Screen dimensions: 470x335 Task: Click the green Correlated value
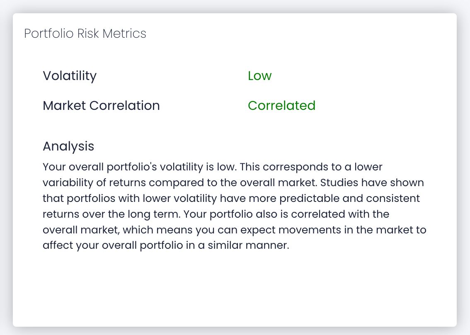(281, 106)
